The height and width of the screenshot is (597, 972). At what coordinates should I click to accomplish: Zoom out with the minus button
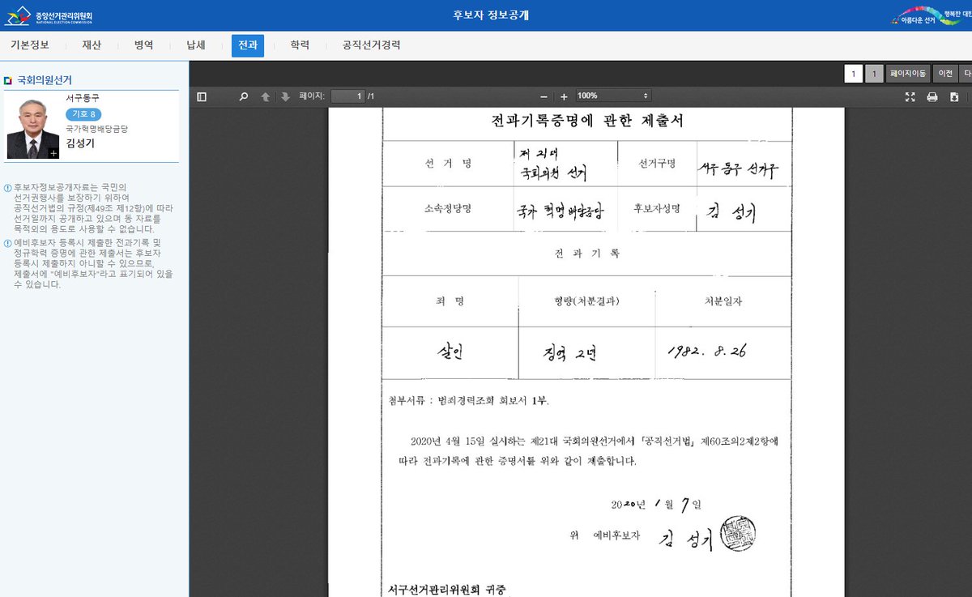[x=544, y=96]
